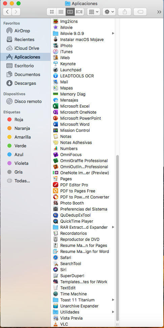The height and width of the screenshot is (328, 164).
Task: Switch to list view mode
Action: coord(61,12)
